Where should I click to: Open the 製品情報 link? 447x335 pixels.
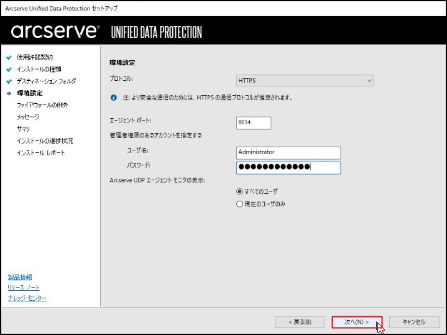pos(20,277)
